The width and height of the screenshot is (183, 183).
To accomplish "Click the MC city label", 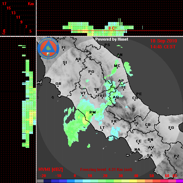I will point(117,66).
